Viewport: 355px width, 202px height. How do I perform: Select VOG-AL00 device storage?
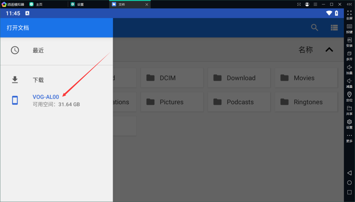pyautogui.click(x=46, y=97)
